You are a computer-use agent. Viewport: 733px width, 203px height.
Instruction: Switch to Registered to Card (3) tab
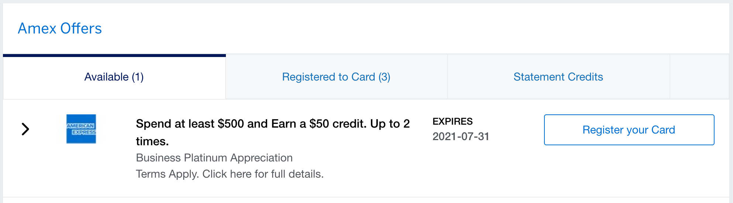(x=336, y=77)
